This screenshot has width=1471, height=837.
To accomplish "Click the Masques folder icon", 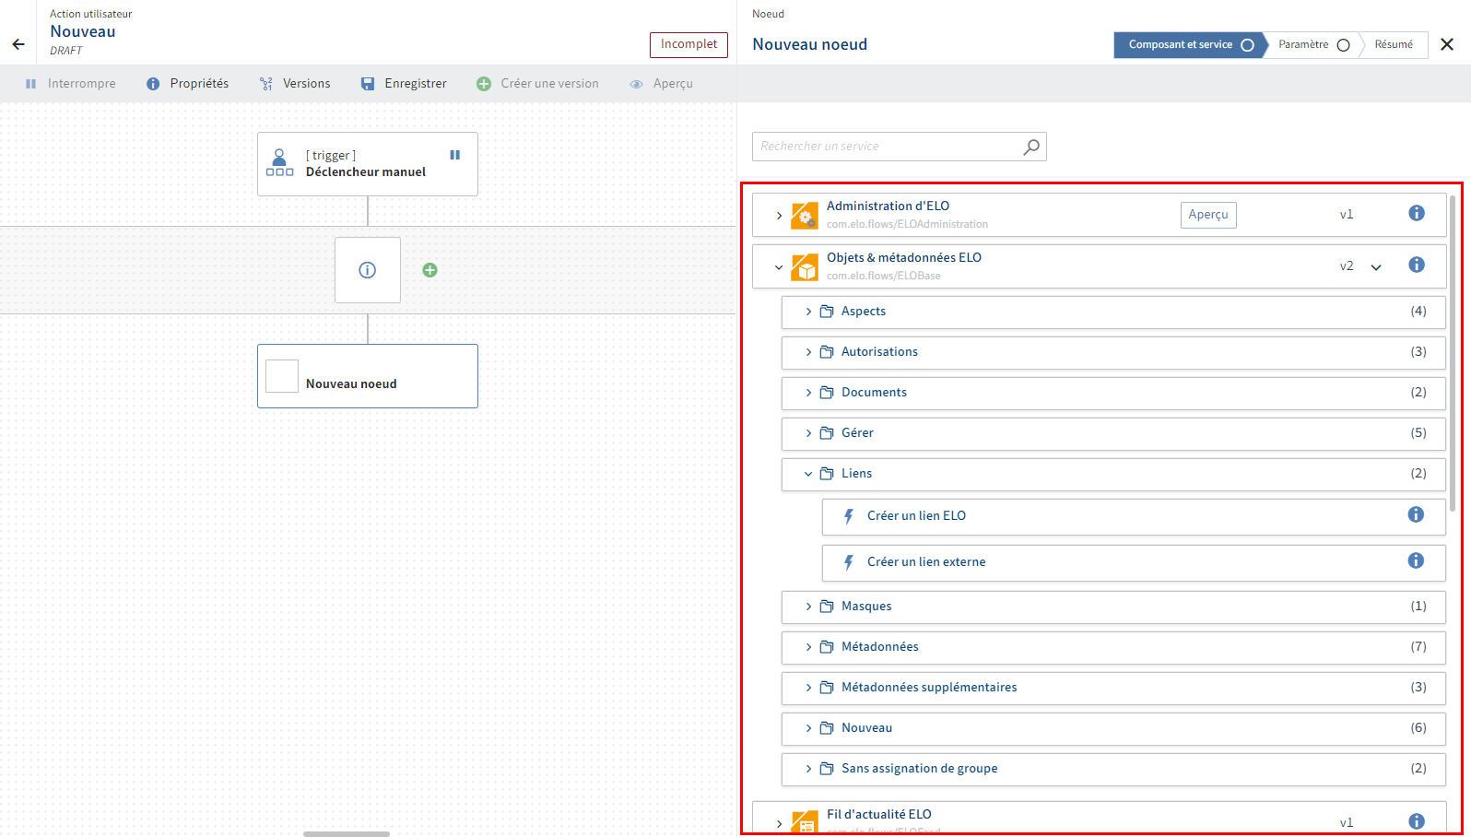I will [827, 607].
